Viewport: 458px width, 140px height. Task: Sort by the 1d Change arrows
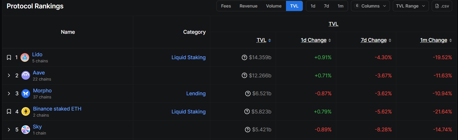(x=330, y=40)
